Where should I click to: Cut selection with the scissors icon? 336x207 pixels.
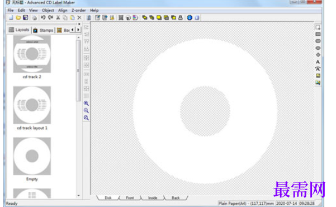tap(58, 17)
